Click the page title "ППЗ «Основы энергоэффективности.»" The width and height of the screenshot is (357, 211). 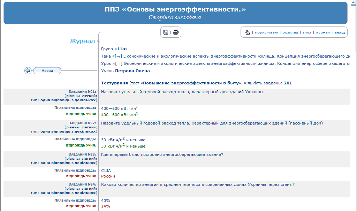coord(175,9)
